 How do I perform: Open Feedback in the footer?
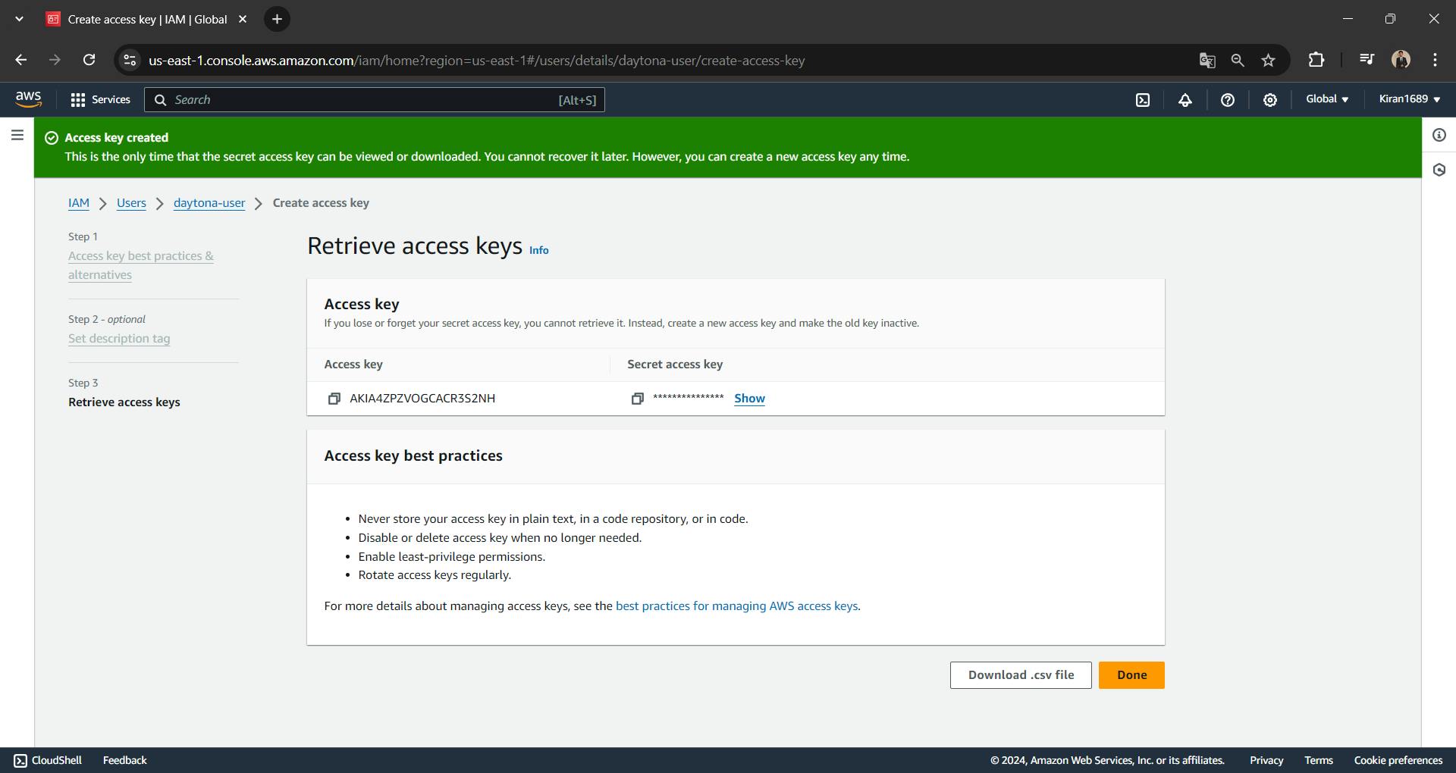tap(125, 760)
